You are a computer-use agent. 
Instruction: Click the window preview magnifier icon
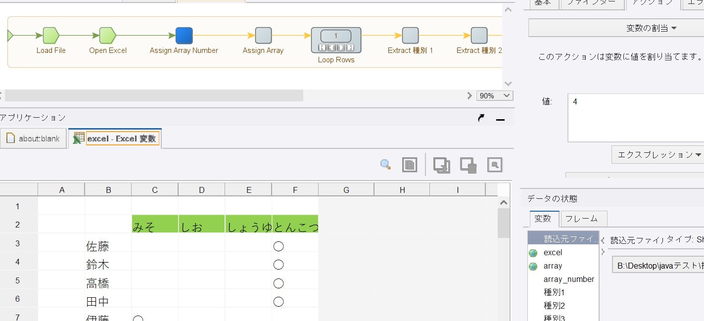click(x=495, y=165)
